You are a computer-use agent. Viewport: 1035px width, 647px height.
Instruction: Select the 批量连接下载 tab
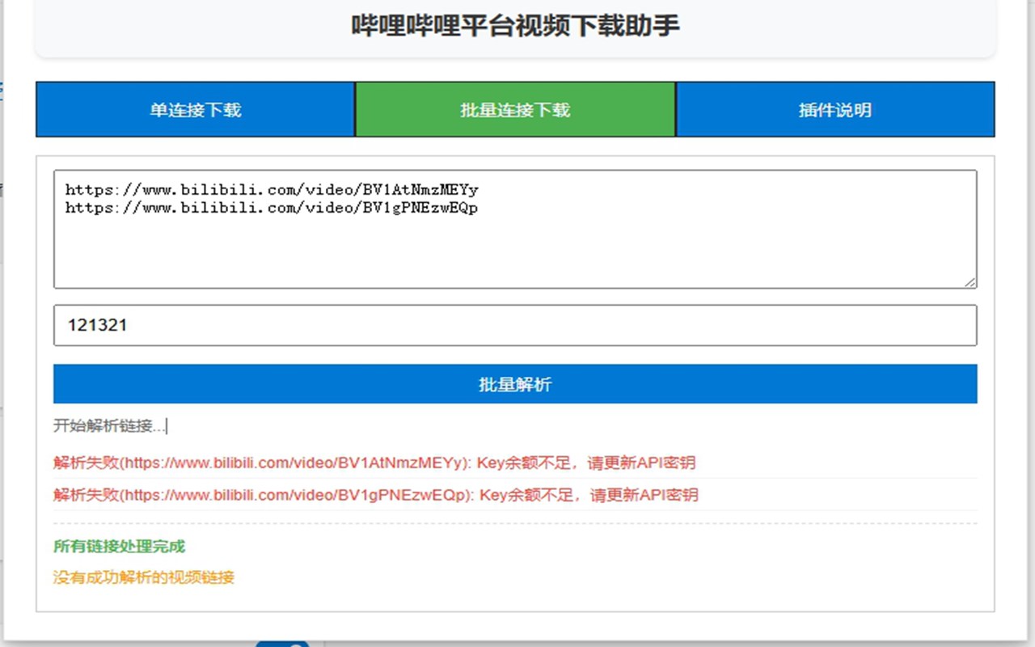[515, 109]
